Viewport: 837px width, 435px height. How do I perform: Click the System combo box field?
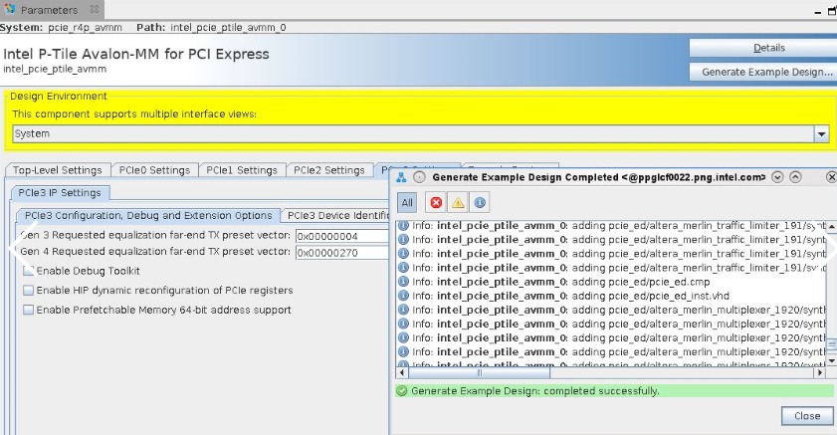(414, 134)
